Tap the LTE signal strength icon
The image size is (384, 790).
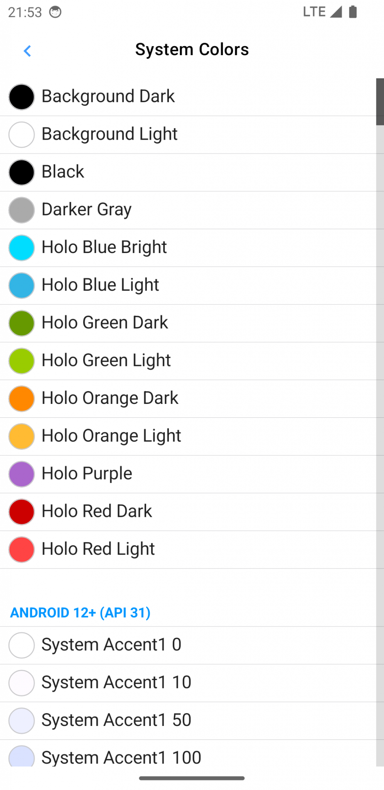pyautogui.click(x=336, y=12)
